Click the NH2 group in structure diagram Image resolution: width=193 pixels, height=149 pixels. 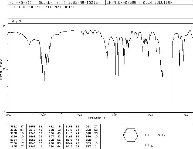tap(161, 135)
